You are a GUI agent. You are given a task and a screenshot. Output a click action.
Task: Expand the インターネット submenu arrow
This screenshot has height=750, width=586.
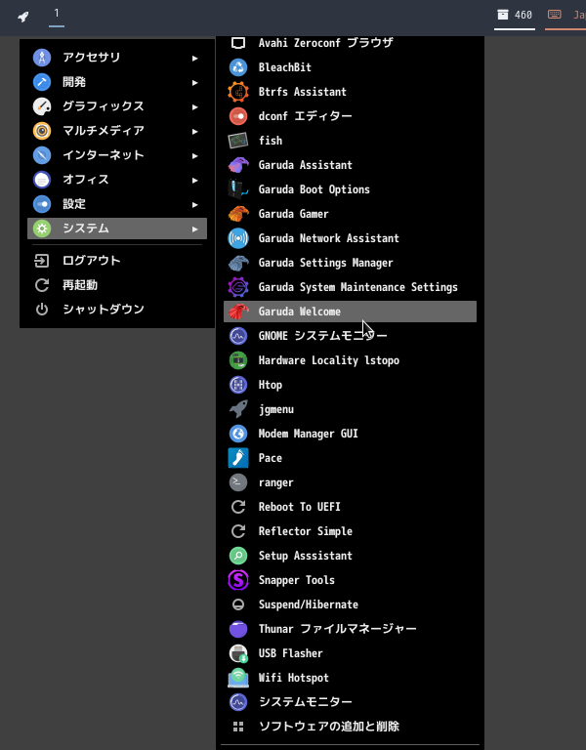195,156
